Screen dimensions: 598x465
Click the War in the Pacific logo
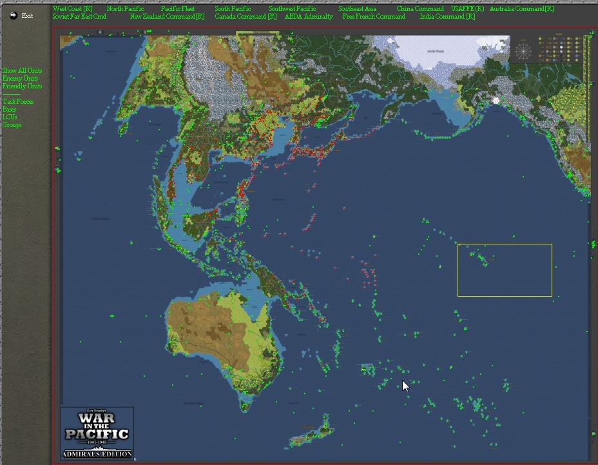click(97, 433)
